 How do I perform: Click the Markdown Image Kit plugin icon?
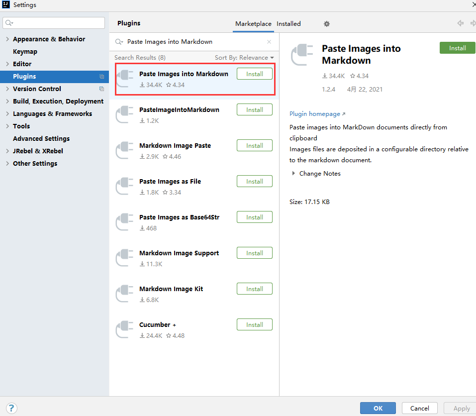tap(124, 294)
